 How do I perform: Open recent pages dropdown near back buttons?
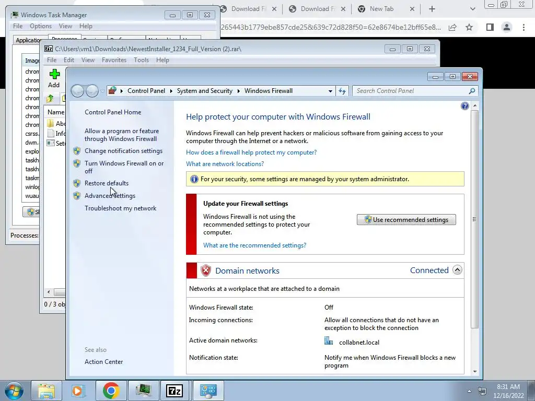[x=103, y=91]
